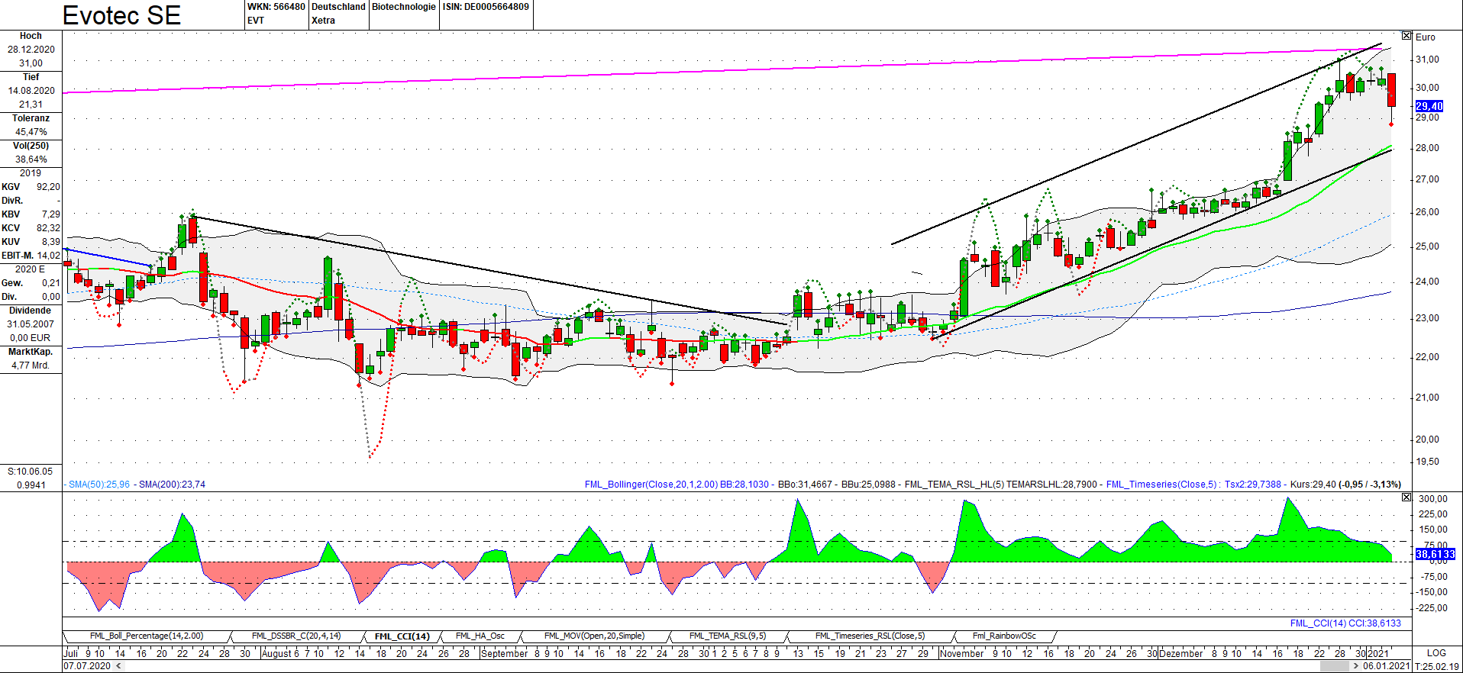The height and width of the screenshot is (673, 1463).
Task: Click the Biotechnologie sector cell
Action: coord(404,7)
